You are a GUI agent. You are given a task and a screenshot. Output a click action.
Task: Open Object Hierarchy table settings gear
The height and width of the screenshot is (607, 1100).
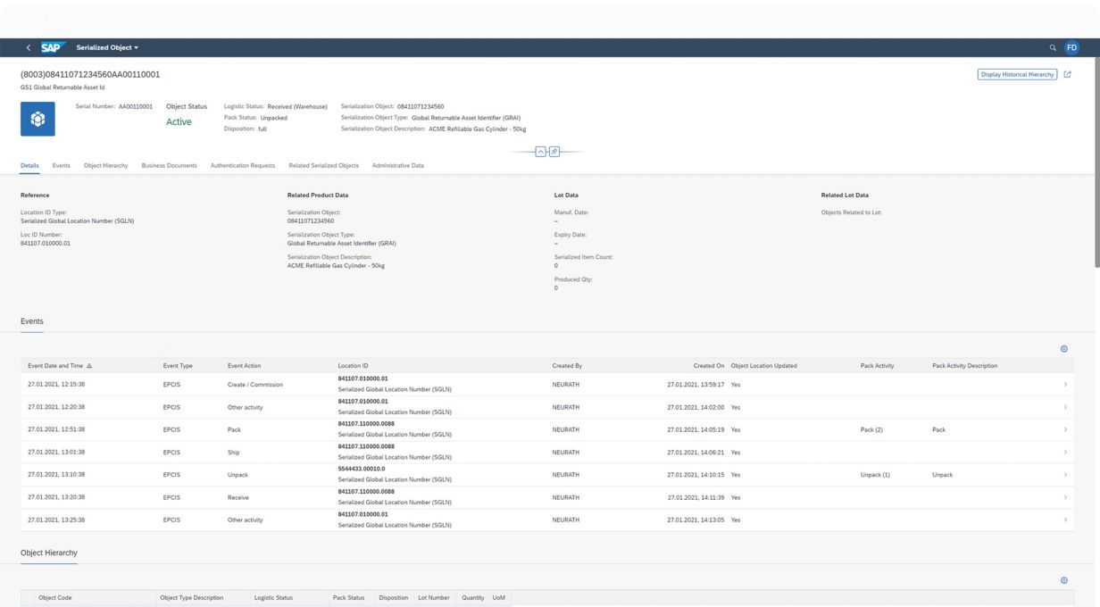(x=1063, y=580)
